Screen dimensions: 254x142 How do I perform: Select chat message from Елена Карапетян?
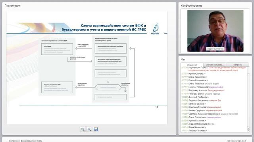click(x=194, y=77)
